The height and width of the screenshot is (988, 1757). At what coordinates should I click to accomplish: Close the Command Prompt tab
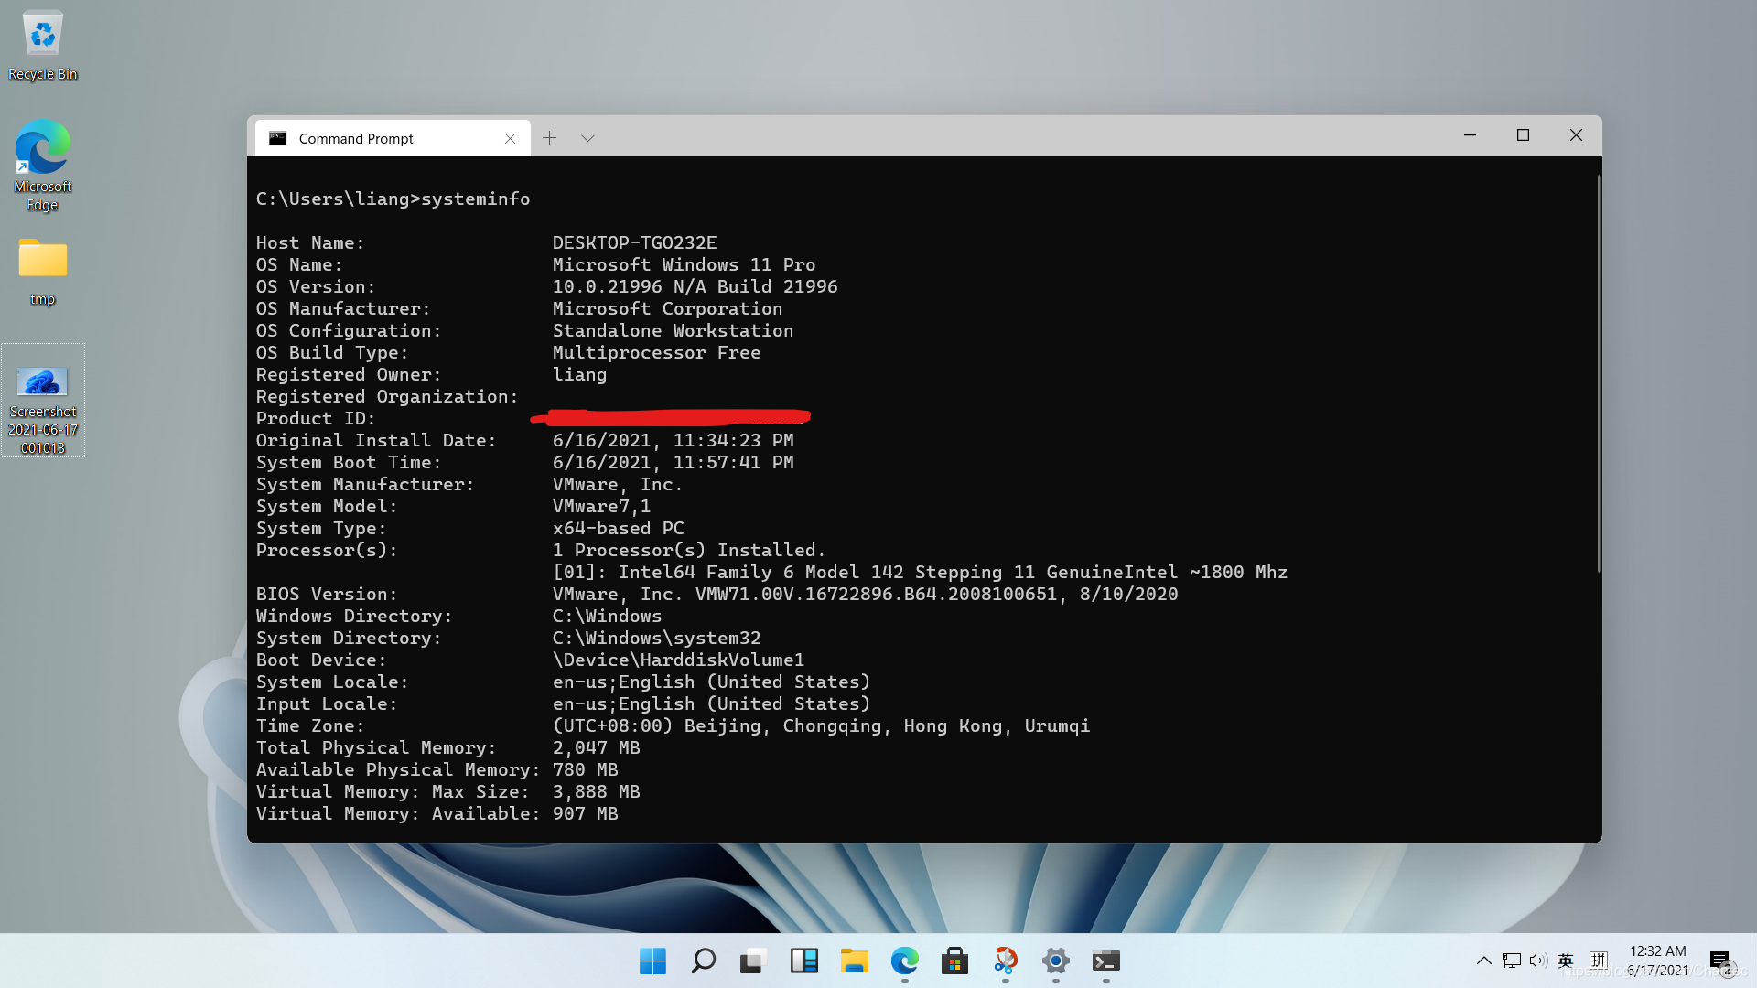[x=510, y=138]
